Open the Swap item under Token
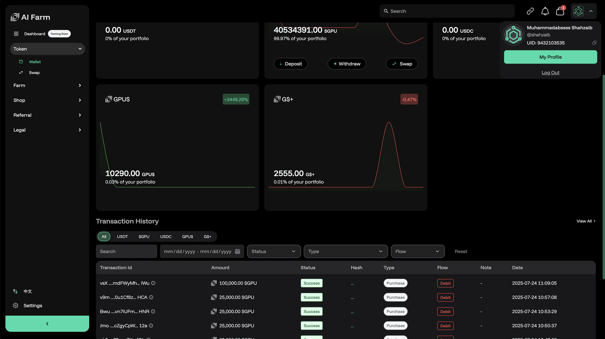The image size is (605, 339). coord(34,73)
